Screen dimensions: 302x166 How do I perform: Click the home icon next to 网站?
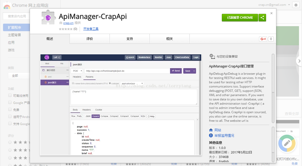pyautogui.click(x=211, y=130)
